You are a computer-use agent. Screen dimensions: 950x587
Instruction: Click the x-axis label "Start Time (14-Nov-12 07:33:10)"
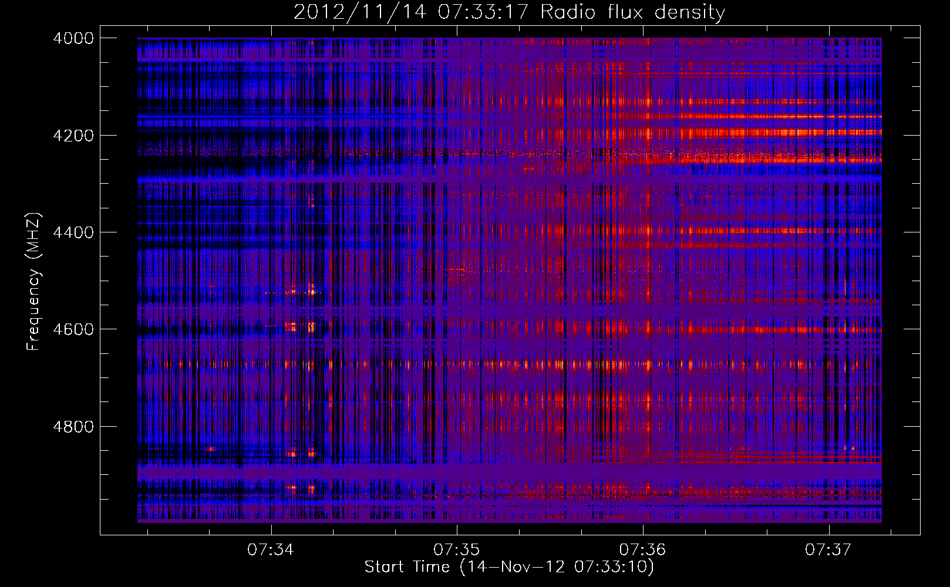tap(509, 567)
